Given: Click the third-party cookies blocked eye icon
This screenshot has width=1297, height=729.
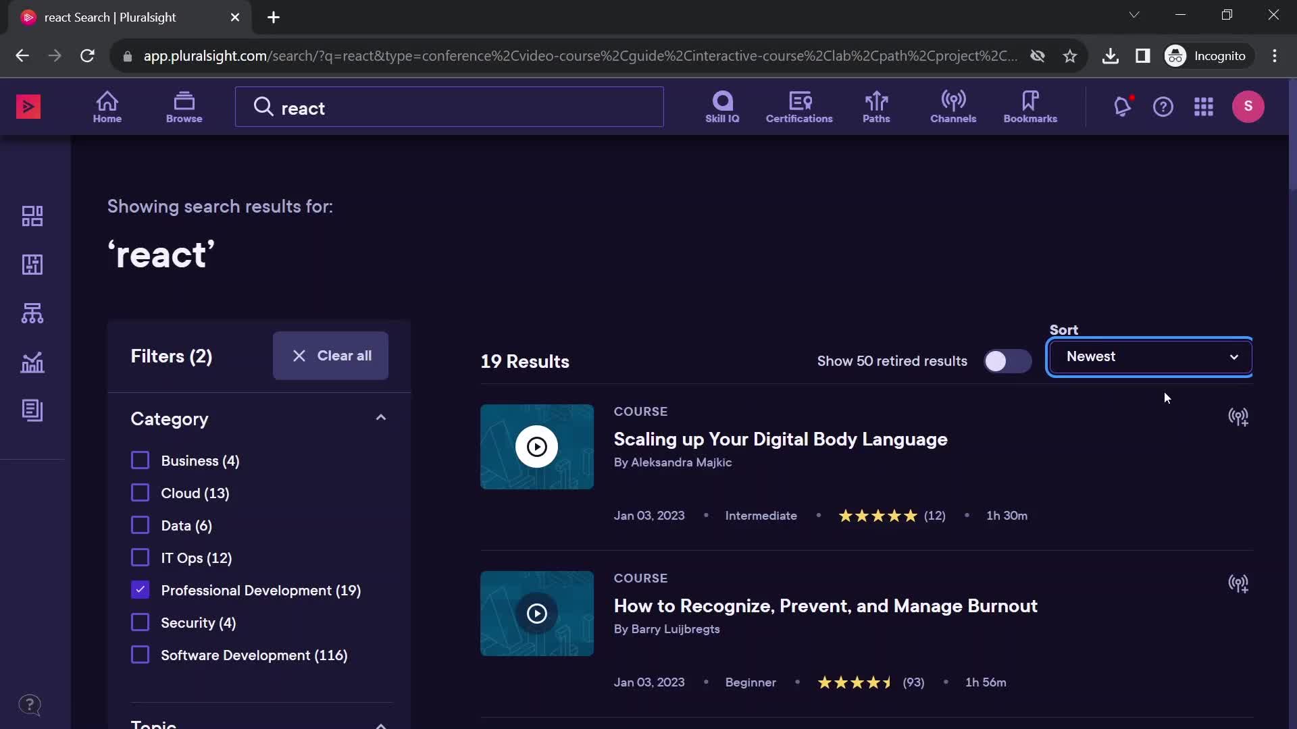Looking at the screenshot, I should [1038, 56].
